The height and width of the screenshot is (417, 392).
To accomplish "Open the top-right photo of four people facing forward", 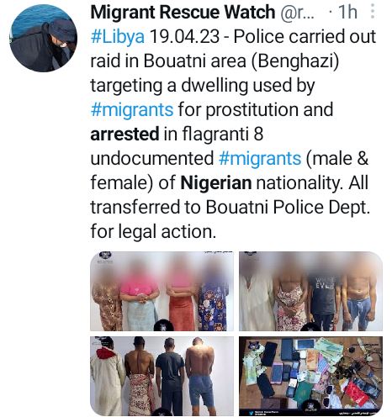I will (x=310, y=291).
